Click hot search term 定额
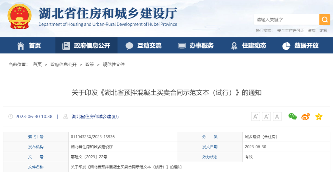Image resolution: width=333 pixels, height=174 pixels. pos(323,30)
